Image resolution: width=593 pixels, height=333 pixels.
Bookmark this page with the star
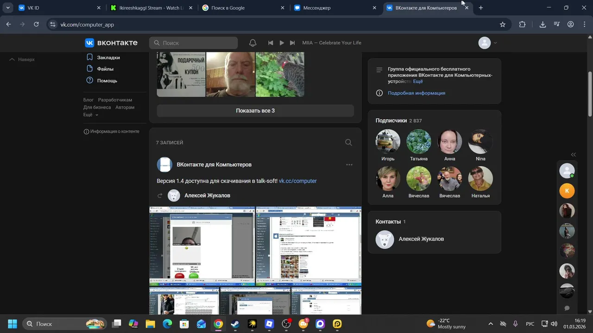coord(503,25)
